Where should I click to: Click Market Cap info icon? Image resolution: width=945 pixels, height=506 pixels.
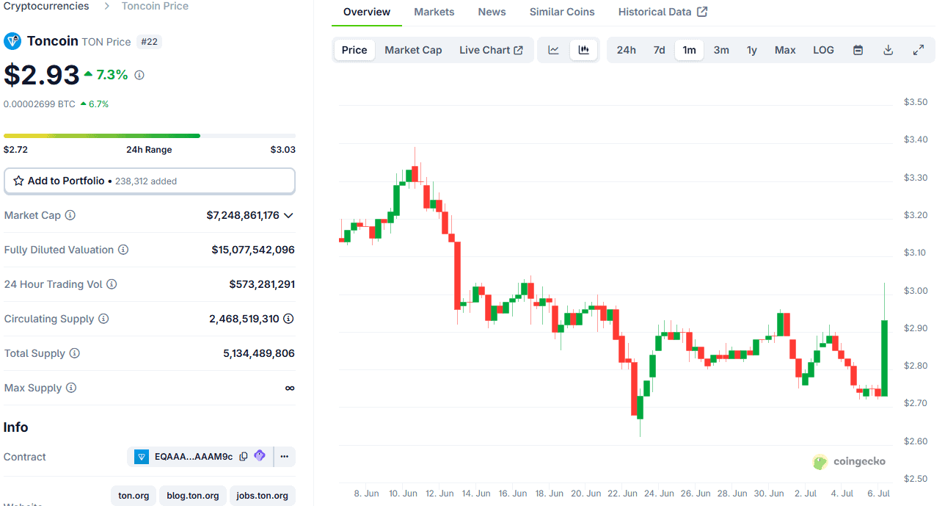tap(70, 215)
